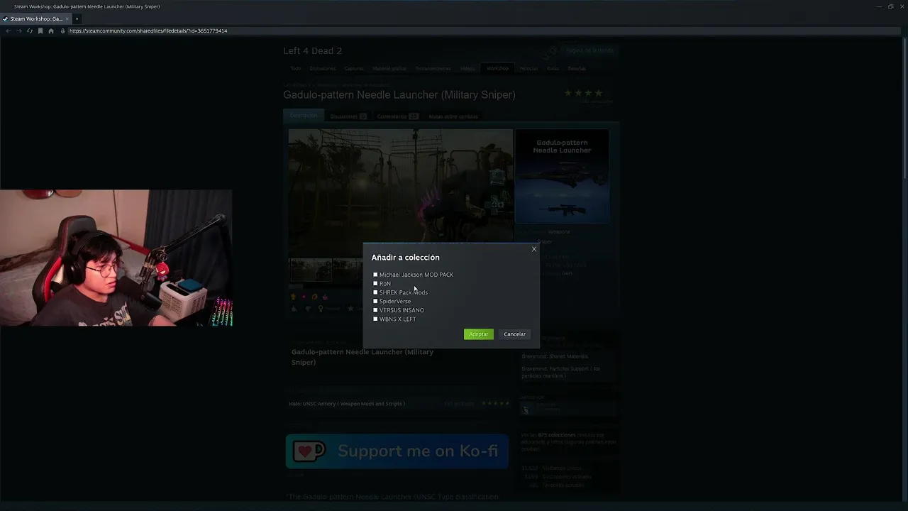Close the Añadir a colección dialog with X
The height and width of the screenshot is (511, 908).
[x=534, y=249]
